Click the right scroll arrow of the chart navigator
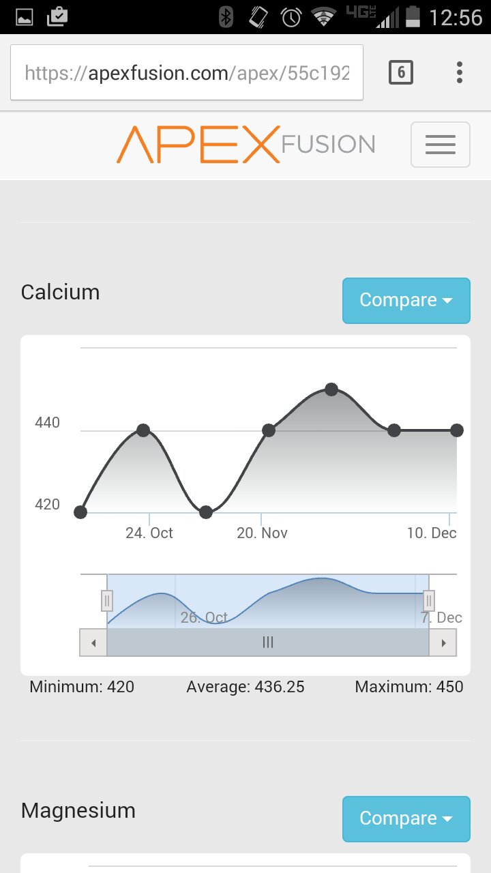This screenshot has height=873, width=491. click(443, 642)
